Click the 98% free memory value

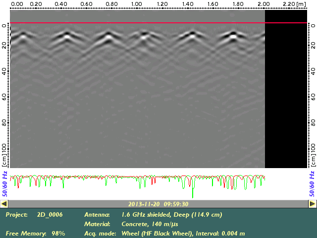[58, 234]
